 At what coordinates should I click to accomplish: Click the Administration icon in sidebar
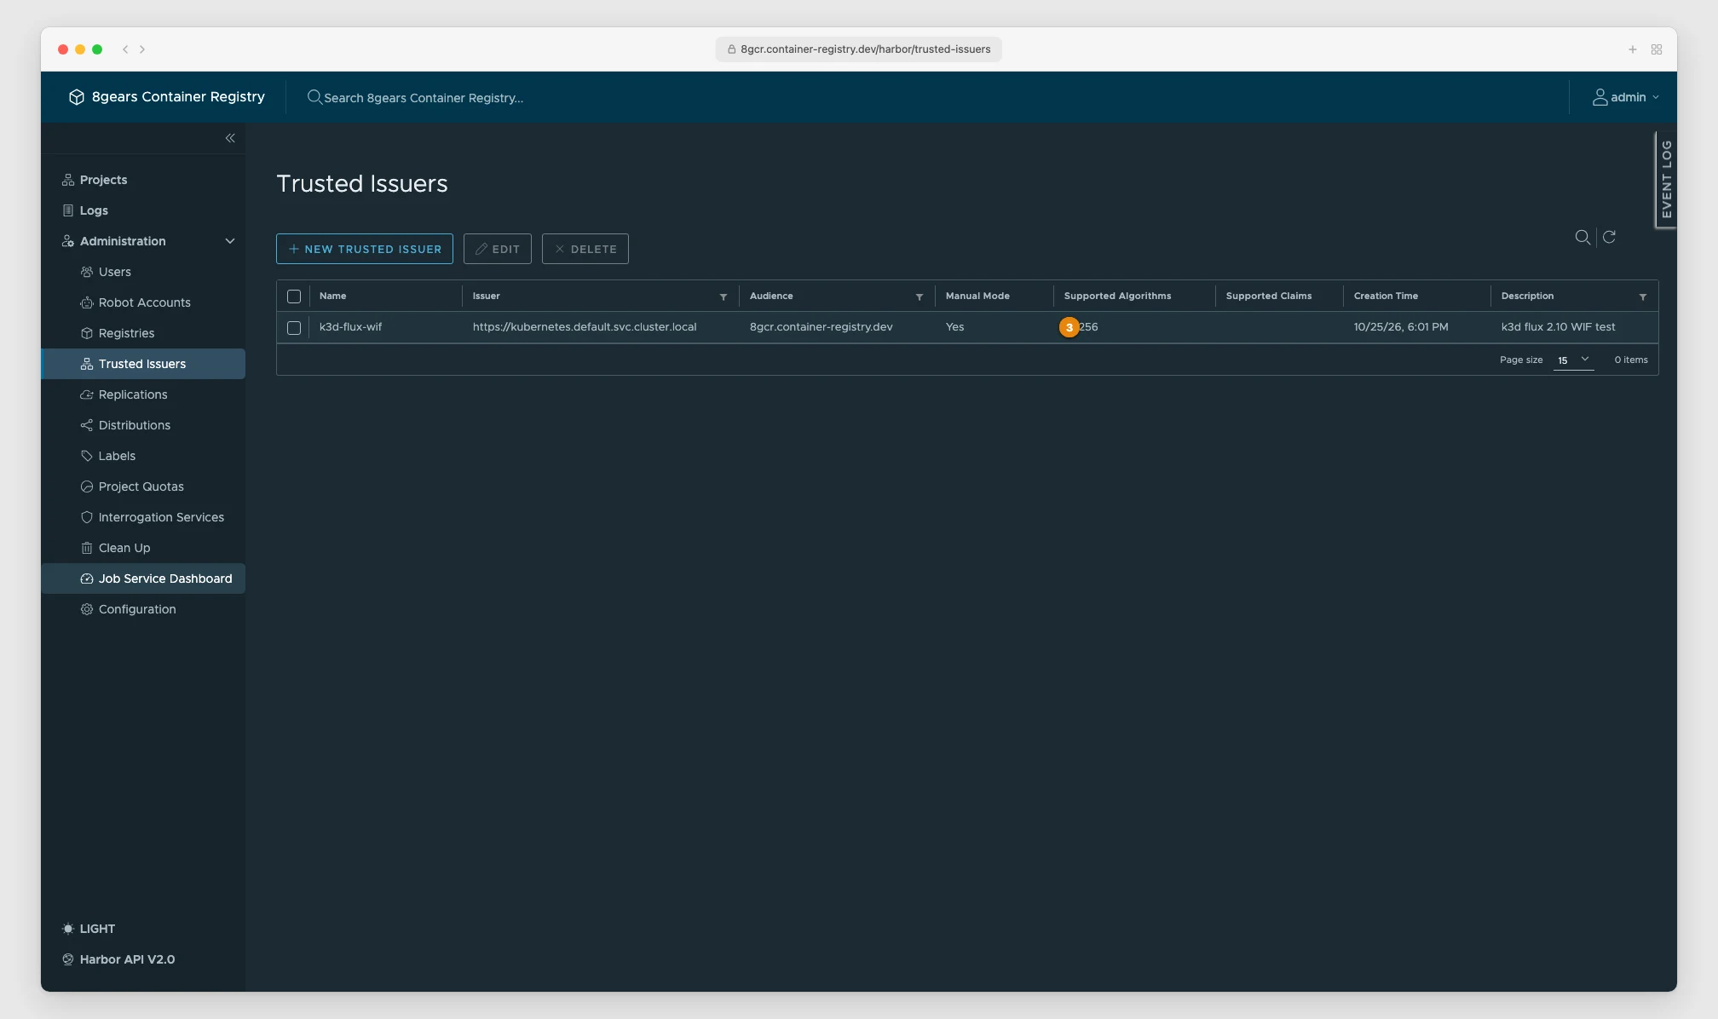click(68, 241)
